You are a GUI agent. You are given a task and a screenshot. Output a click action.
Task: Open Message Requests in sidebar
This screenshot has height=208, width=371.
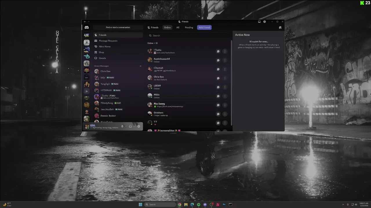118,41
